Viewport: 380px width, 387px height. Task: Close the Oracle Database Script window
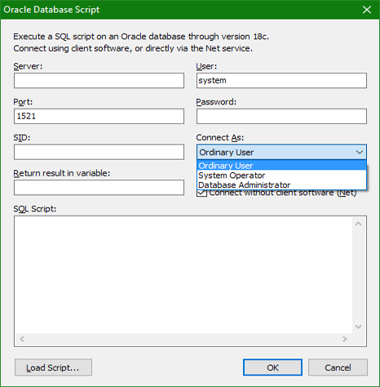[367, 10]
